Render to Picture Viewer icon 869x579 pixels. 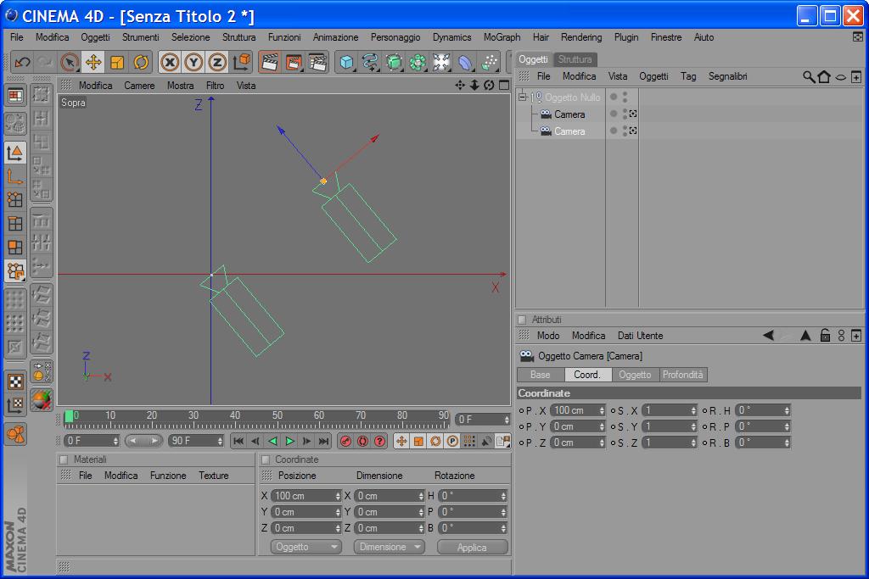point(294,62)
